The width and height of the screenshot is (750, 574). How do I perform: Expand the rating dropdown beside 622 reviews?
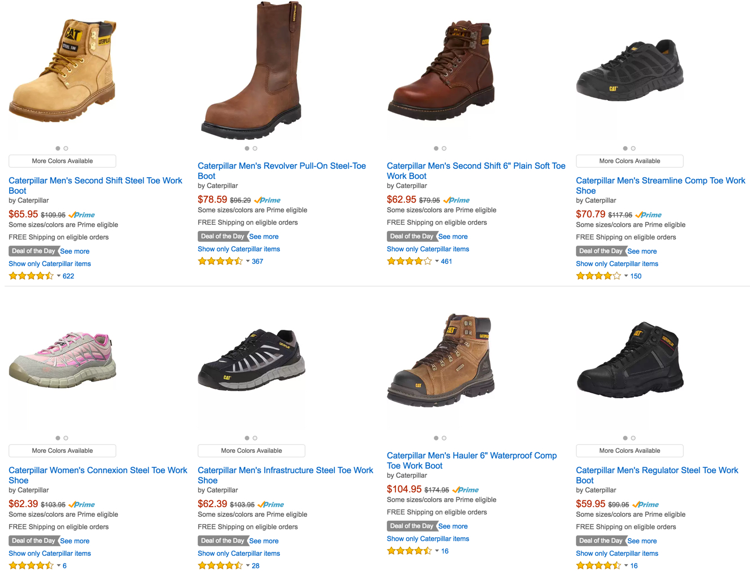58,276
